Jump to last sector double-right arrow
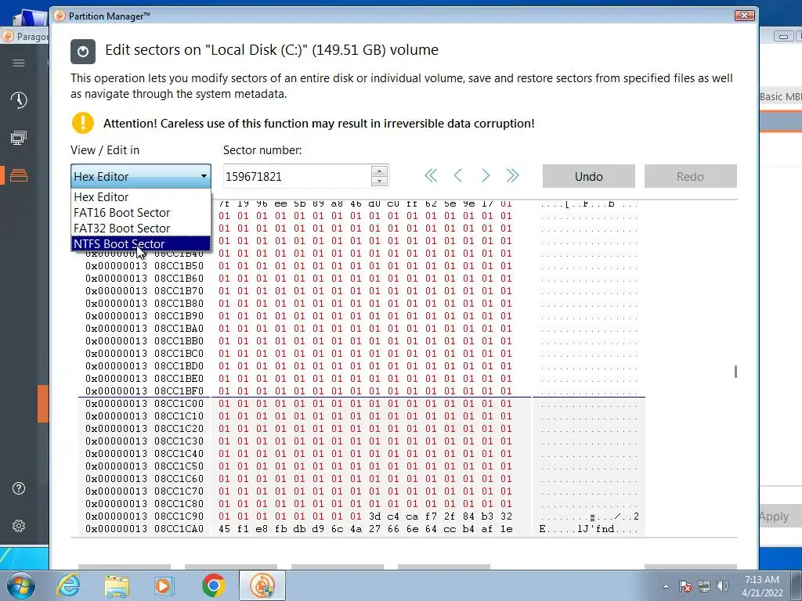This screenshot has width=802, height=601. 512,176
